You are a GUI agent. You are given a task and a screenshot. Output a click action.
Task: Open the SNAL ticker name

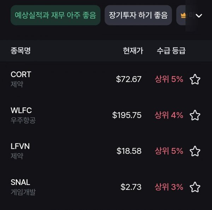point(20,182)
